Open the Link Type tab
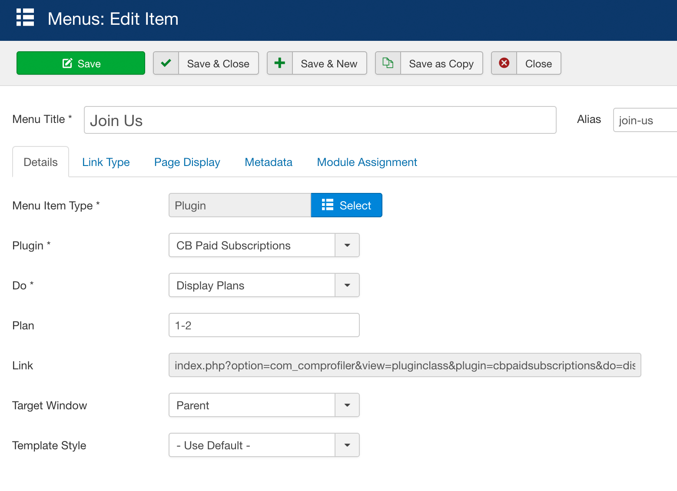The width and height of the screenshot is (677, 491). coord(106,162)
